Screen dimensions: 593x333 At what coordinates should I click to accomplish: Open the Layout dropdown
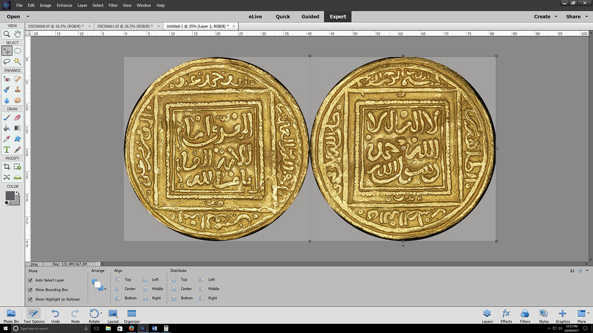[113, 316]
